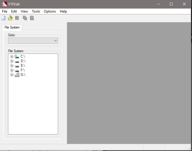Click the window resize grip

pyautogui.click(x=189, y=148)
